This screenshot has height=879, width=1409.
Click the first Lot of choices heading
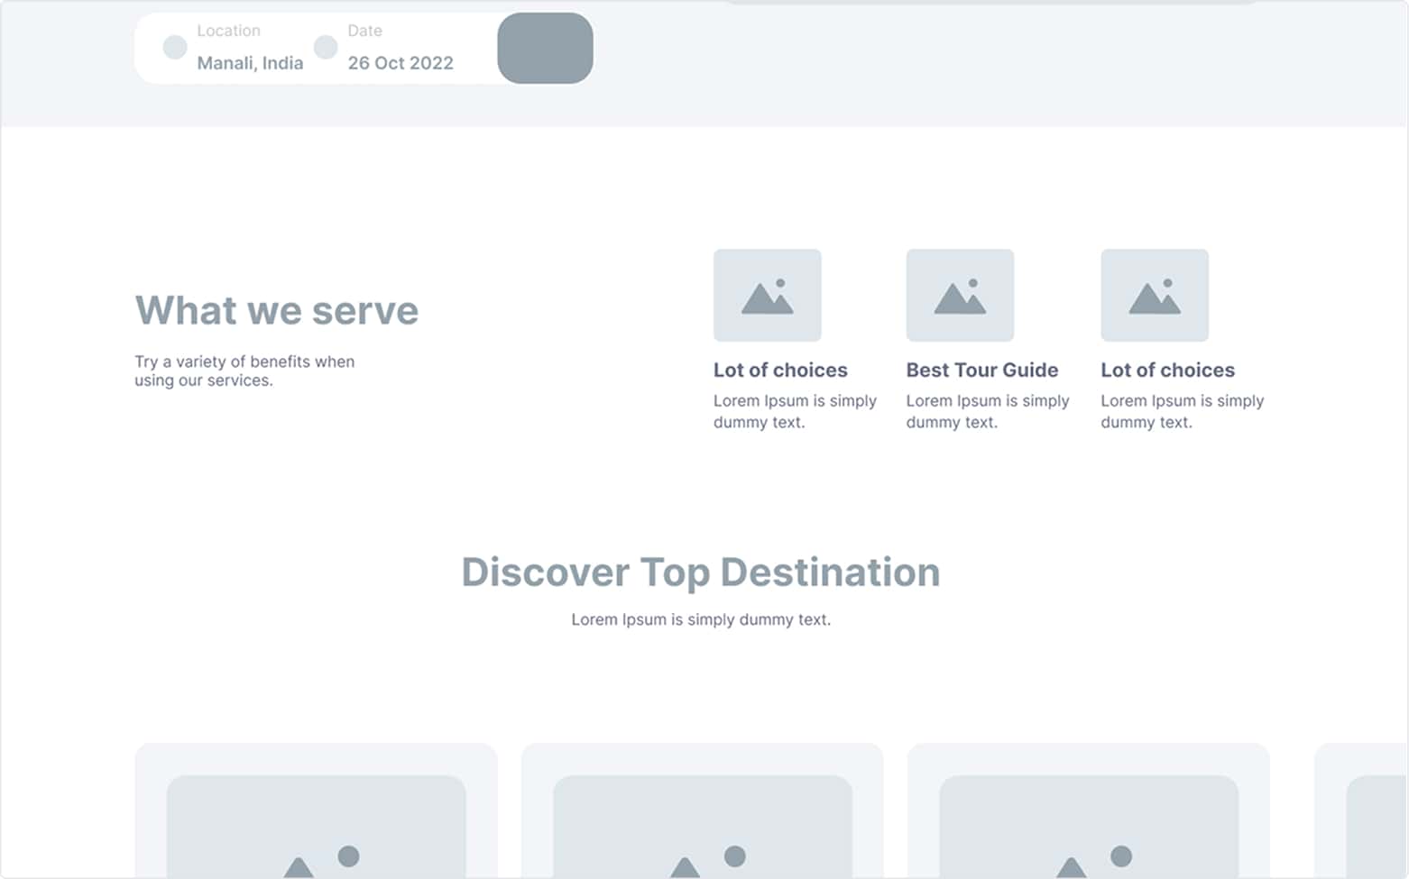(780, 370)
